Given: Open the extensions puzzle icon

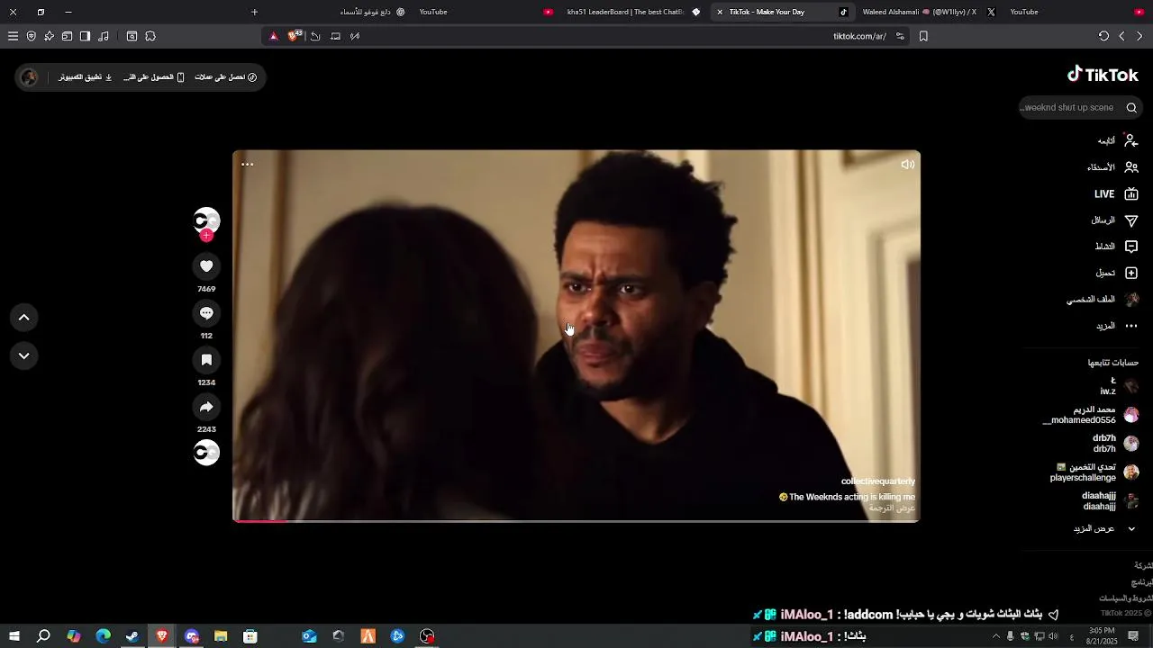Looking at the screenshot, I should [150, 36].
